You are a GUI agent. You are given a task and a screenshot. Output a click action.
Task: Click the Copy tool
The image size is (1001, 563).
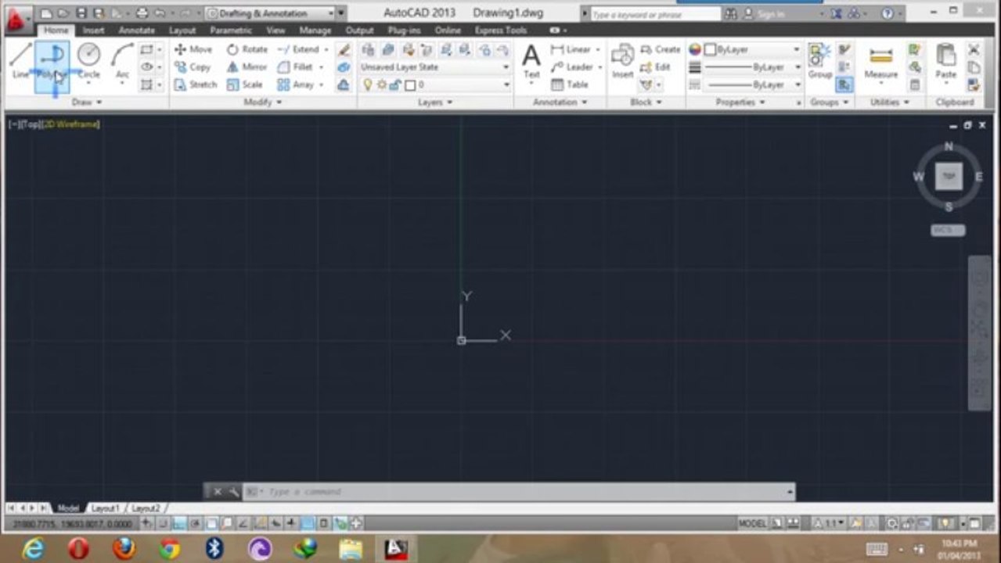[x=193, y=67]
